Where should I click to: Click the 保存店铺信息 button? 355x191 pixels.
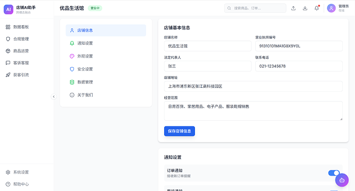(x=180, y=131)
